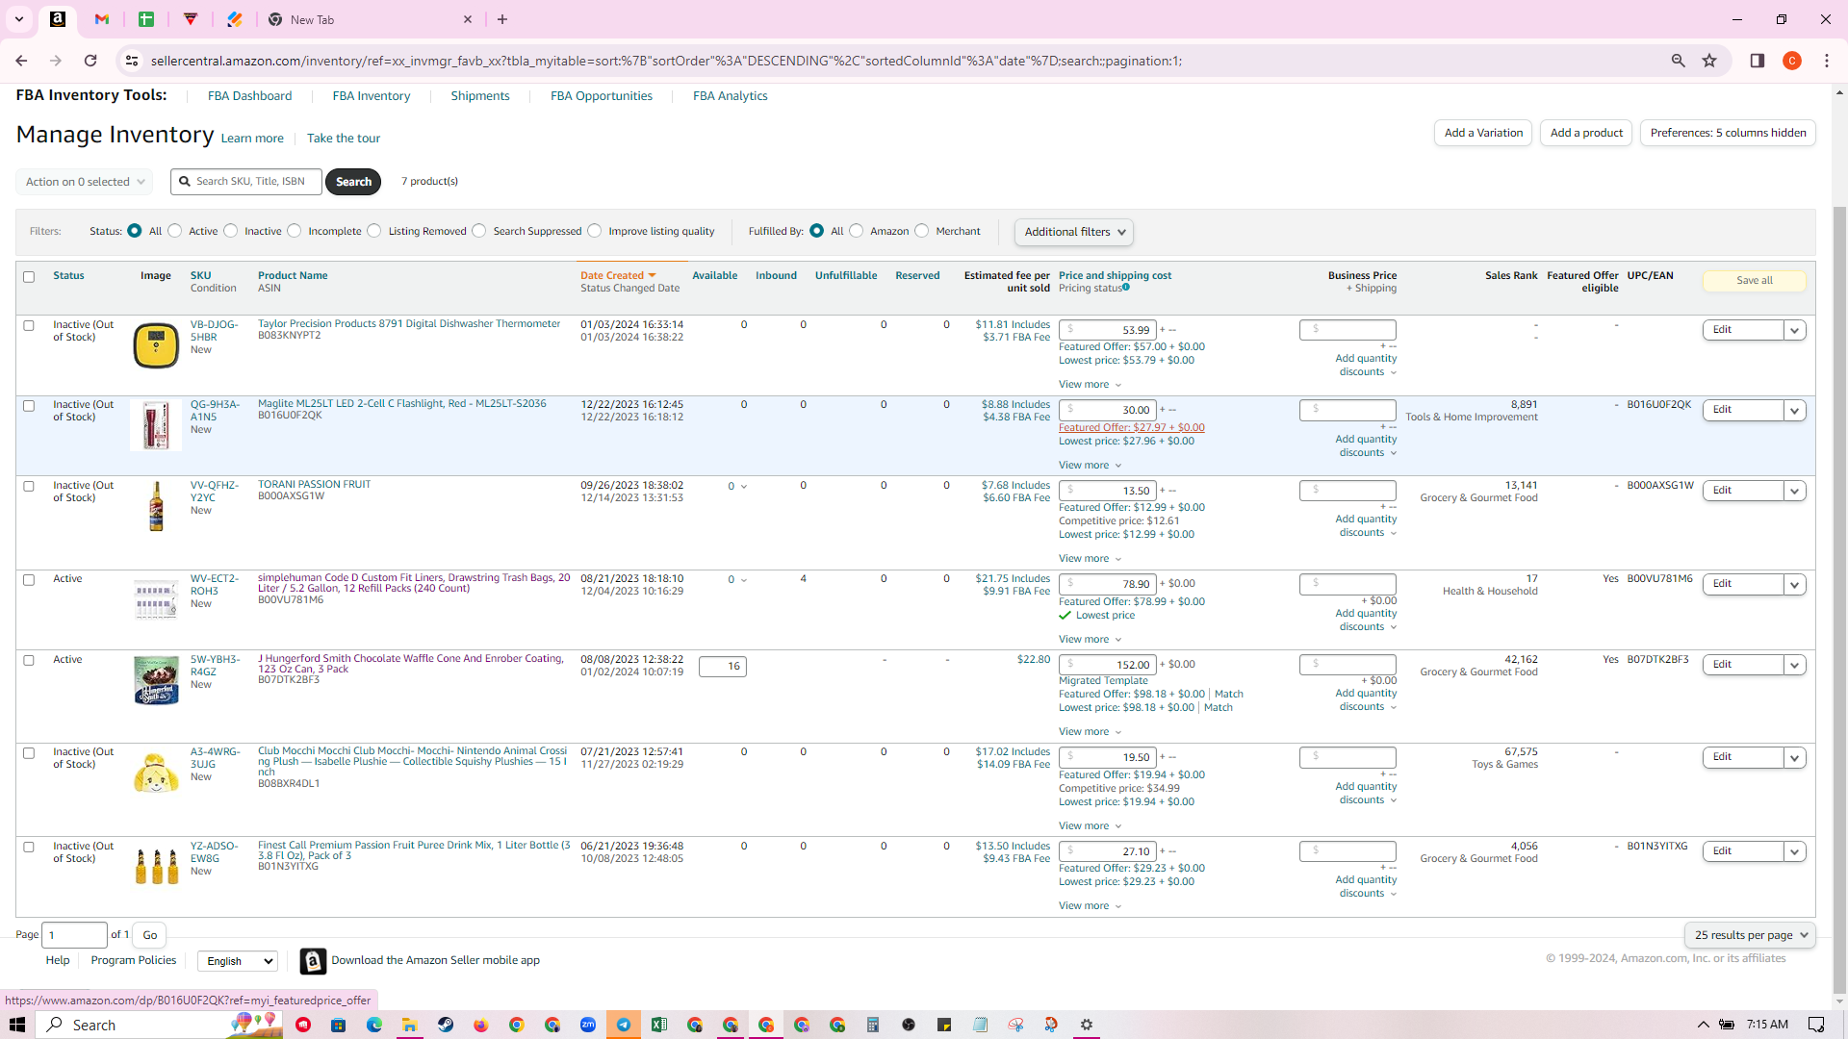Viewport: 1848px width, 1039px height.
Task: Open File Explorer from the taskbar
Action: 410,1025
